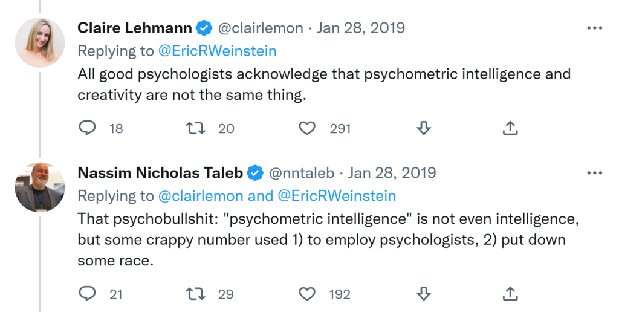This screenshot has width=619, height=312.
Task: Reply to Nassim Taleb's tweet
Action: (x=88, y=294)
